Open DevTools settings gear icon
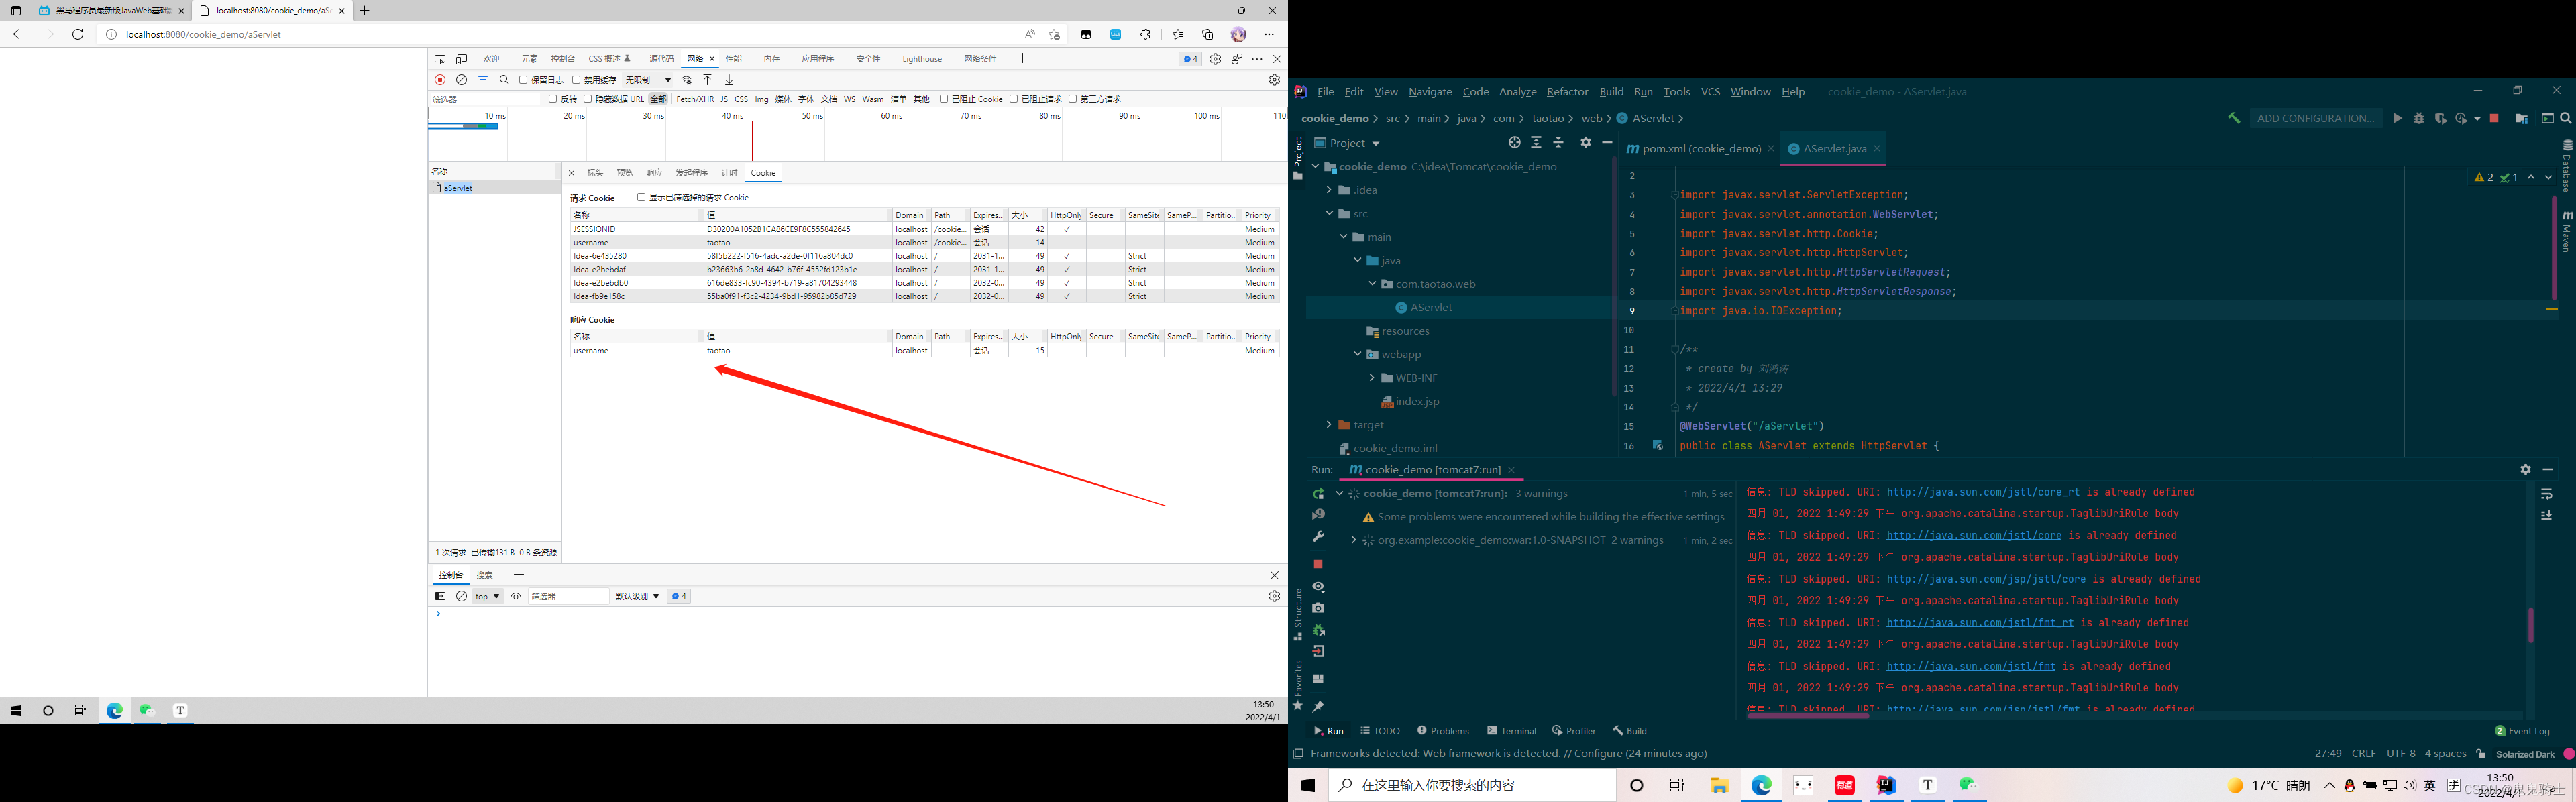The image size is (2576, 802). (x=1215, y=59)
